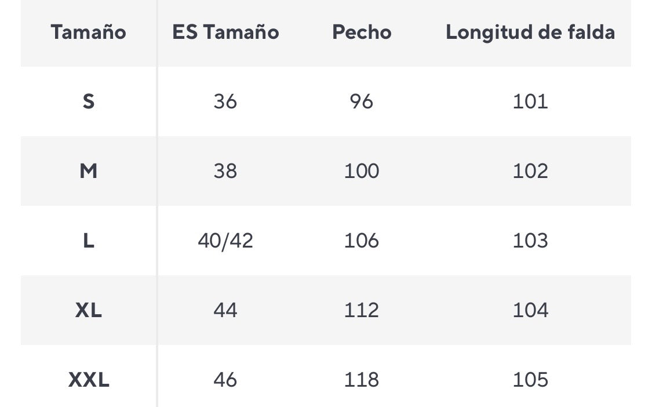Select skirt length value 105
This screenshot has height=407, width=652.
tap(530, 380)
